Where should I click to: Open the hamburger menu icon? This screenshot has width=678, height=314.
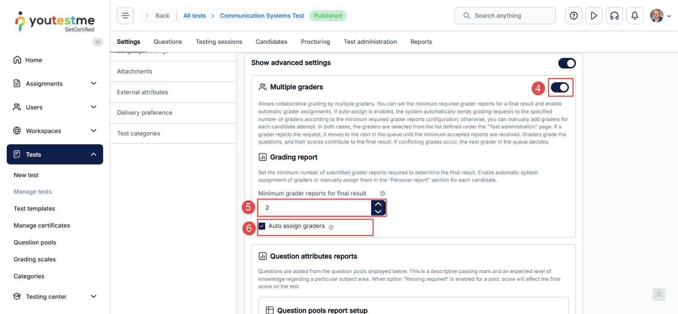(x=125, y=16)
